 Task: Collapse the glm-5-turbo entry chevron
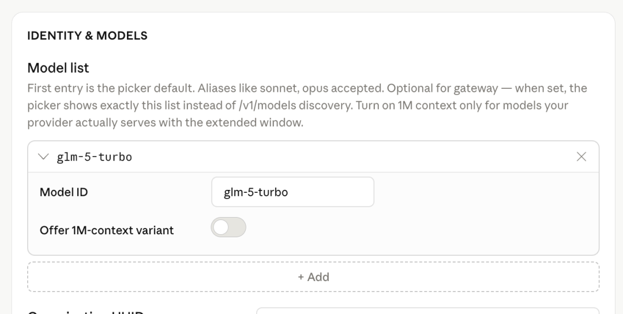(x=43, y=157)
